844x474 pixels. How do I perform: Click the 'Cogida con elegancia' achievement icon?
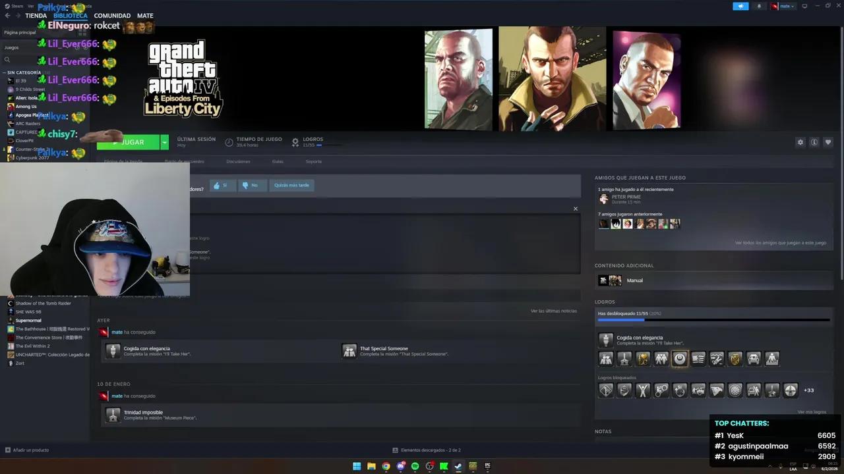605,339
